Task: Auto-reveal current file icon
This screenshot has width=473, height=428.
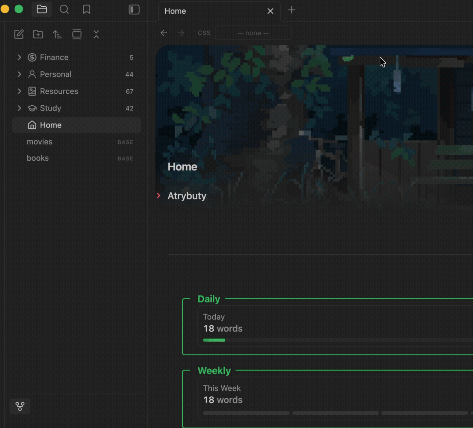Action: click(77, 34)
